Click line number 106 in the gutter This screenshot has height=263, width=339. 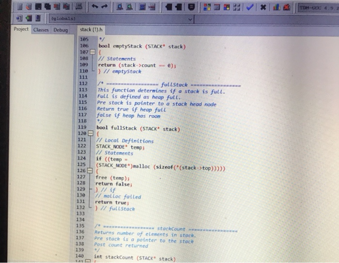[x=84, y=46]
